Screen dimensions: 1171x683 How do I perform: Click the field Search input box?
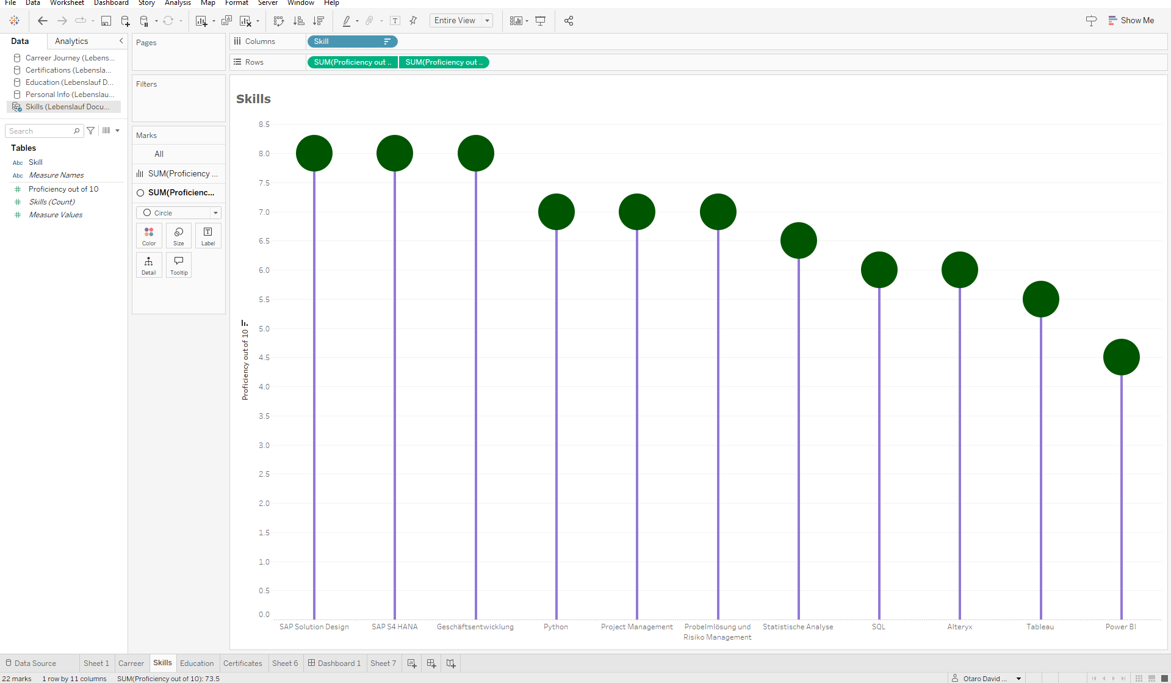44,131
